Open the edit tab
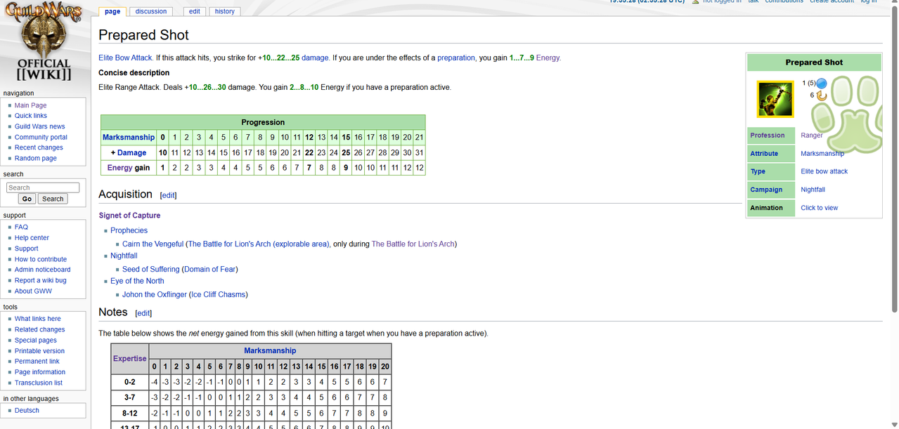 pos(195,11)
